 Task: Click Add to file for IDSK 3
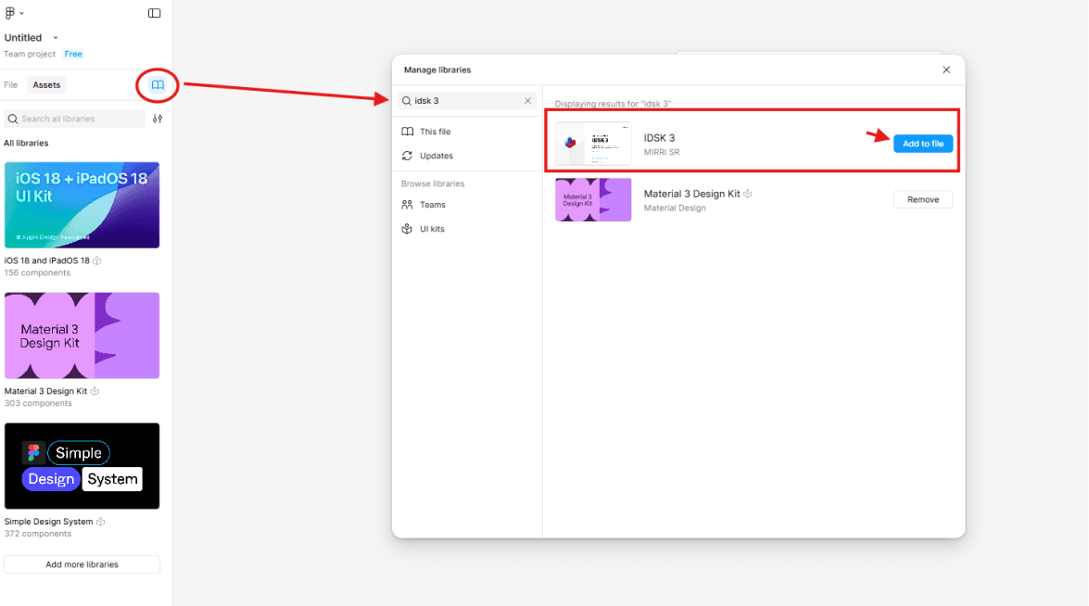(923, 144)
